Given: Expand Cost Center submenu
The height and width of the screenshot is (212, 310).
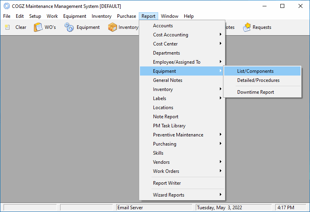Looking at the screenshot, I should 182,44.
